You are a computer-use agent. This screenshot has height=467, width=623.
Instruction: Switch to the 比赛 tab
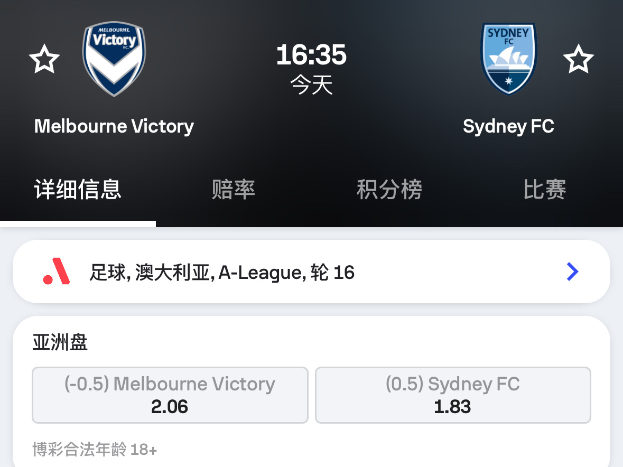pyautogui.click(x=545, y=190)
